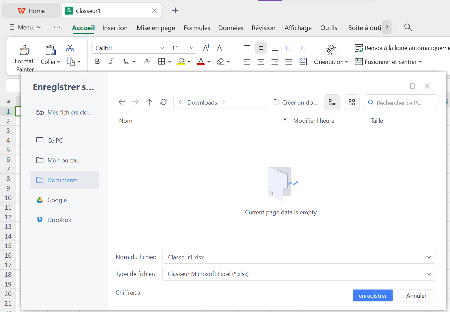Screen dimensions: 450x312
Task: Open the Fusionner et centrer merge tool
Action: [x=388, y=62]
